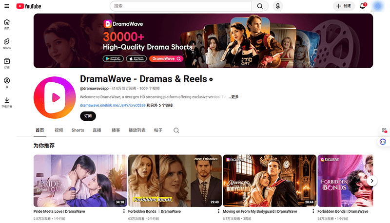Viewport: 390px width, 223px height.
Task: Open the You profile sidebar item
Action: pyautogui.click(x=7, y=83)
